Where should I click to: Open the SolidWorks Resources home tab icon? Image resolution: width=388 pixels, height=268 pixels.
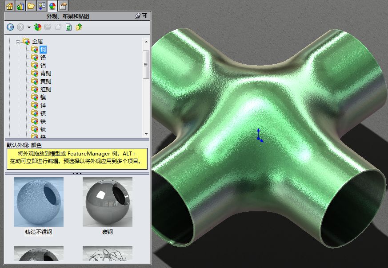pyautogui.click(x=10, y=6)
